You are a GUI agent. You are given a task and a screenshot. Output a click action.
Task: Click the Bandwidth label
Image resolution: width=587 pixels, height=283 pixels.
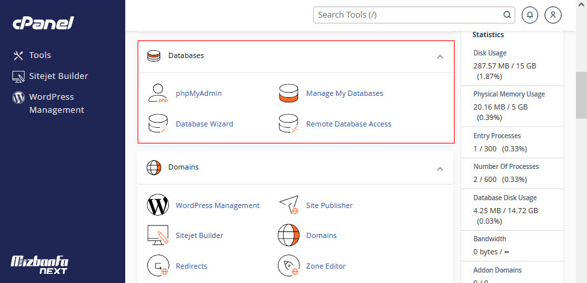pyautogui.click(x=490, y=239)
